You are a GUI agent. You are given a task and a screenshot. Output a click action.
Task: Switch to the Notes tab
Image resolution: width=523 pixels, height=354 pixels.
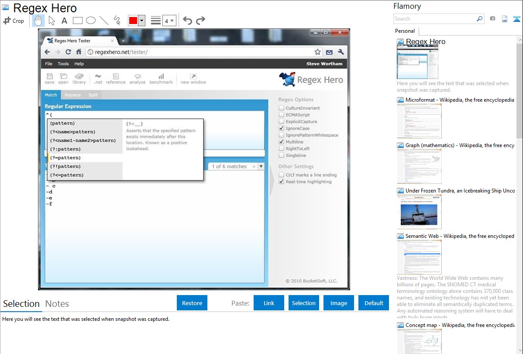pyautogui.click(x=57, y=304)
